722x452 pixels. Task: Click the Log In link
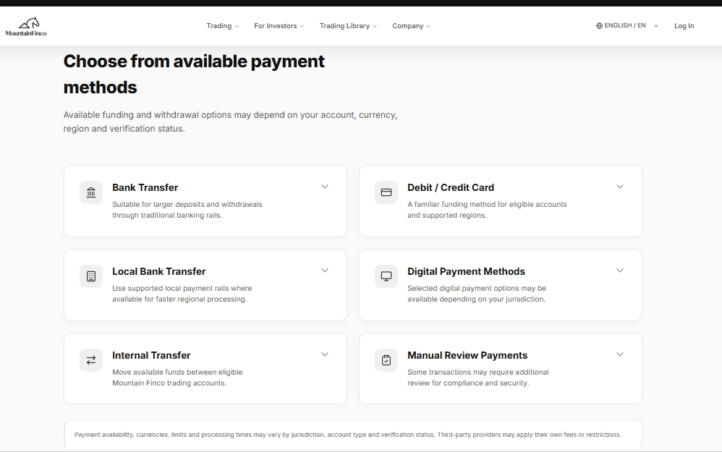pyautogui.click(x=684, y=26)
